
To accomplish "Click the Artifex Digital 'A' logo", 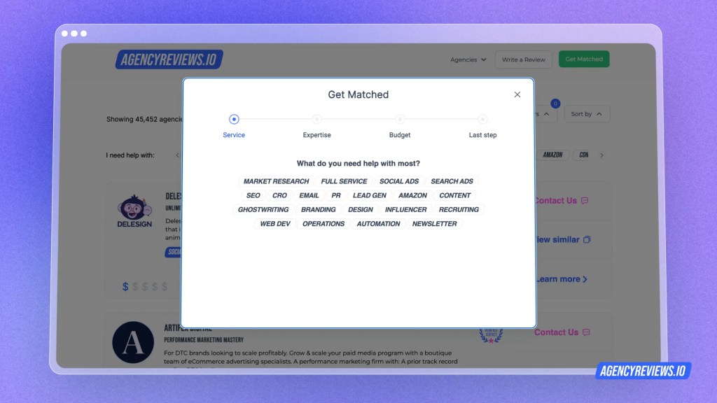I will tap(133, 342).
